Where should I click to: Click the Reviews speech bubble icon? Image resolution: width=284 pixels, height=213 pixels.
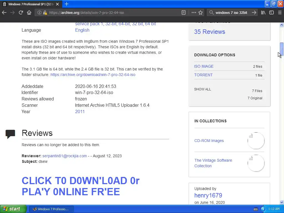click(x=10, y=134)
